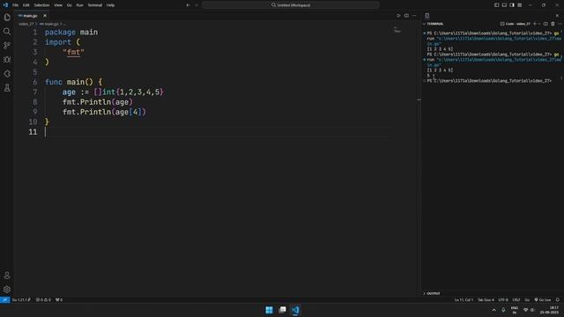Open the Edit menu
The image size is (564, 317).
tap(26, 5)
